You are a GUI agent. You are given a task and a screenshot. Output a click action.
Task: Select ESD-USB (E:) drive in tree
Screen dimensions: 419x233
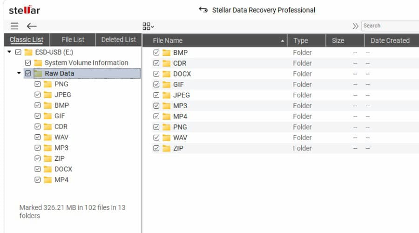54,52
